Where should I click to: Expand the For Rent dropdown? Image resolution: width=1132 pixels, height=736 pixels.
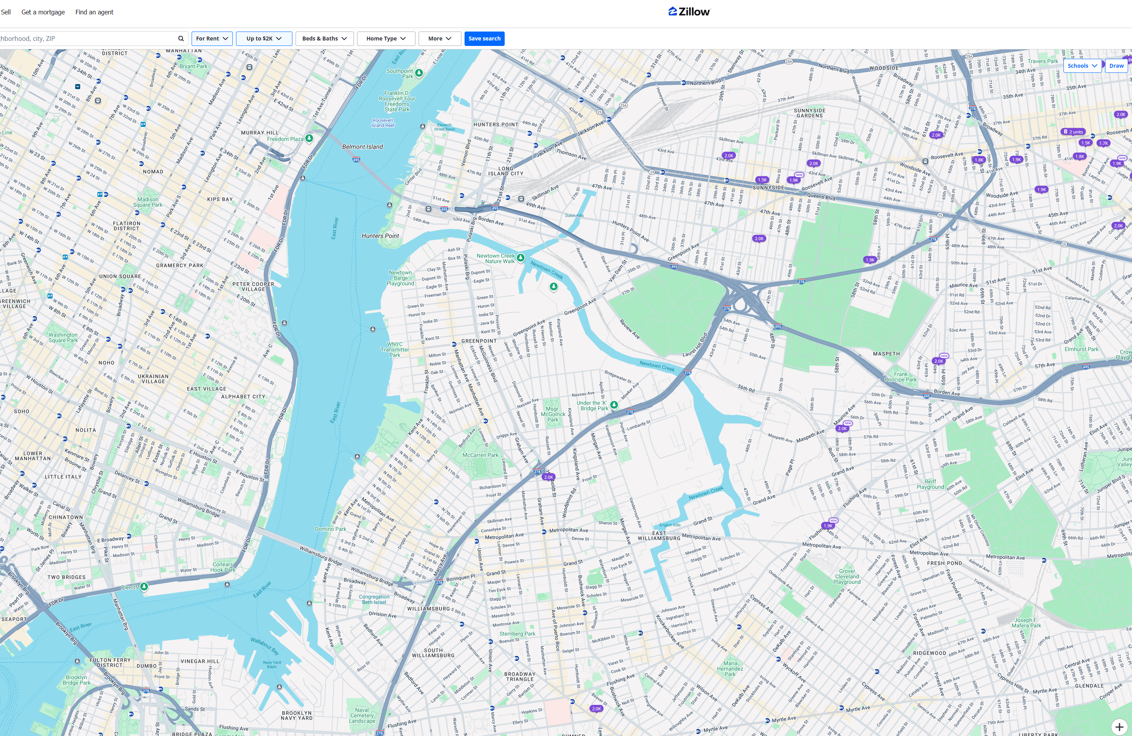[212, 39]
